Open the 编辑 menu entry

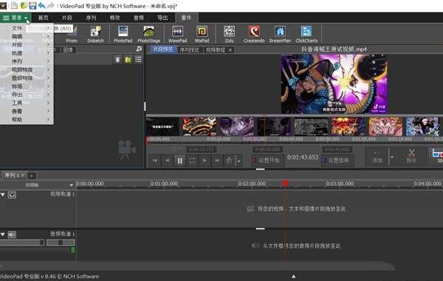[x=27, y=36]
